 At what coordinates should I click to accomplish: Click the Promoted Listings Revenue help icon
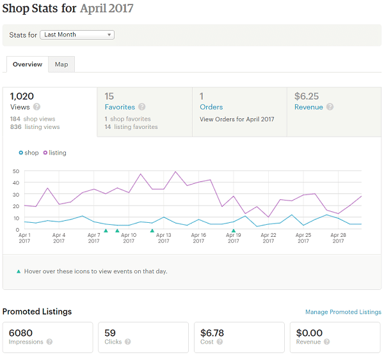(326, 342)
